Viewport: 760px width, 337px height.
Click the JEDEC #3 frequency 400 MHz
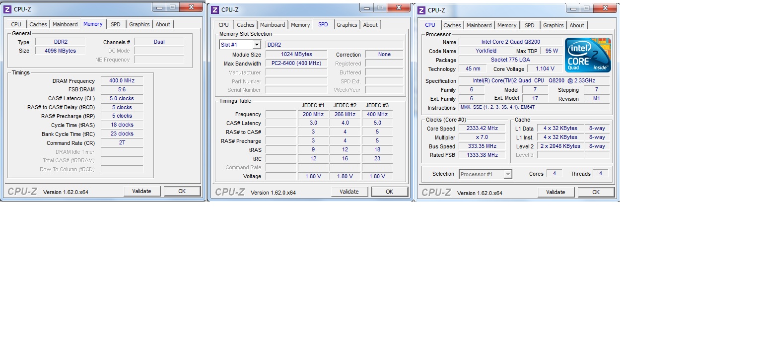[x=377, y=114]
